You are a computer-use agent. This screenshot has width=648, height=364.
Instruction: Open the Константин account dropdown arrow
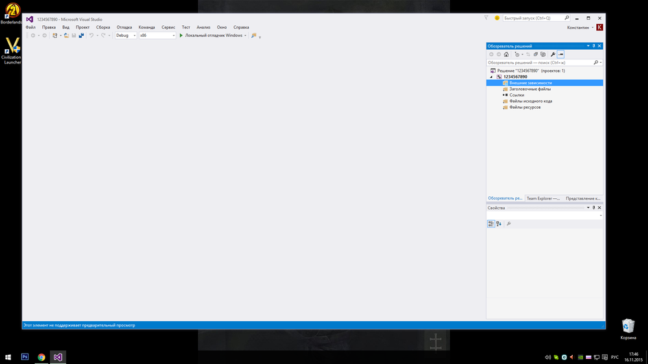[593, 28]
